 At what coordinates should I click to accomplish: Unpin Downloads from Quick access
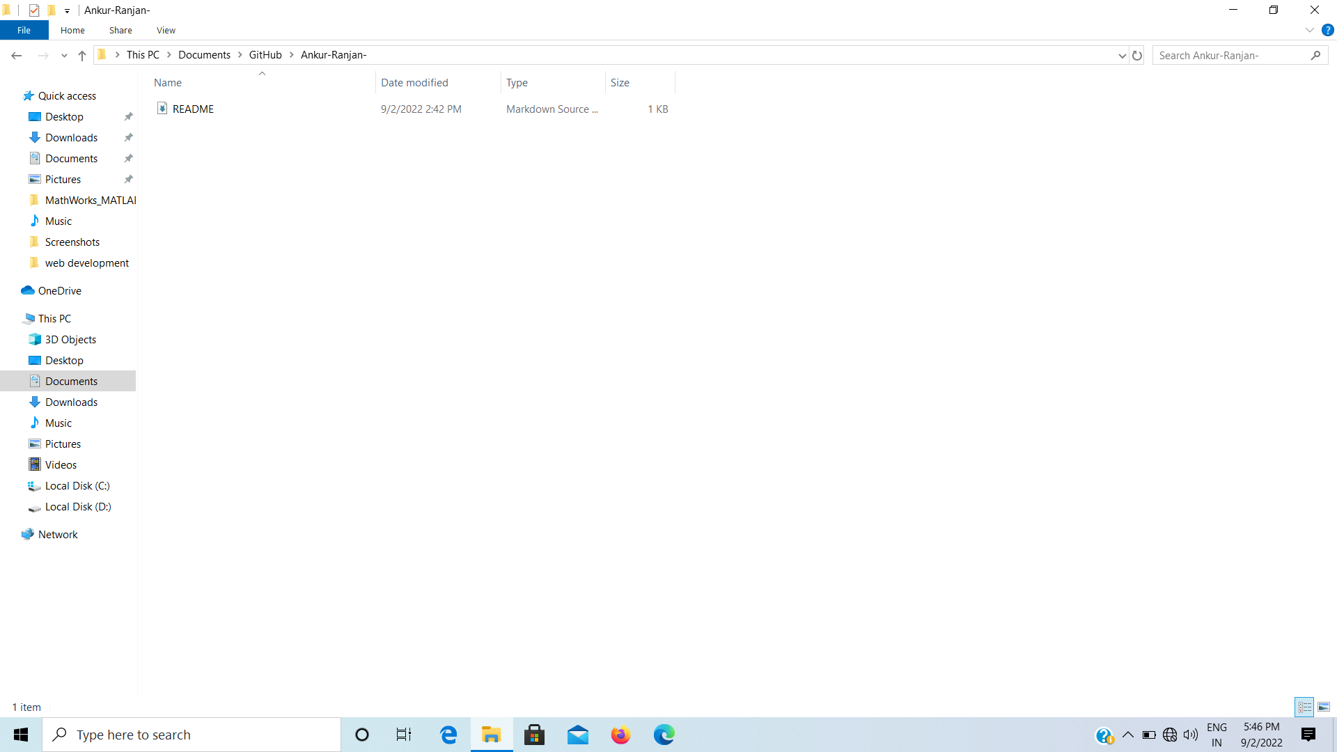(128, 137)
